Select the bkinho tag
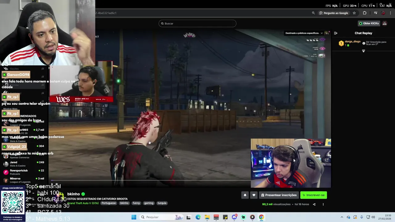 124,203
